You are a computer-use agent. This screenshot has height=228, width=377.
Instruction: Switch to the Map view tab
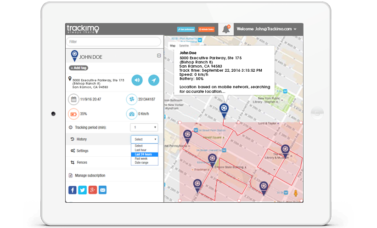(172, 46)
